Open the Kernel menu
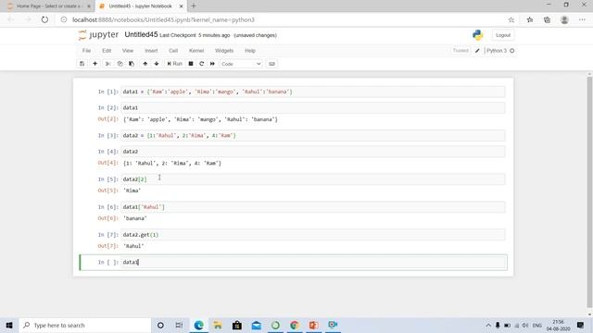This screenshot has width=593, height=333. [196, 51]
